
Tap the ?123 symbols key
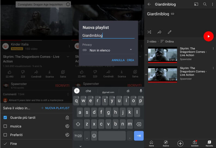[78, 136]
